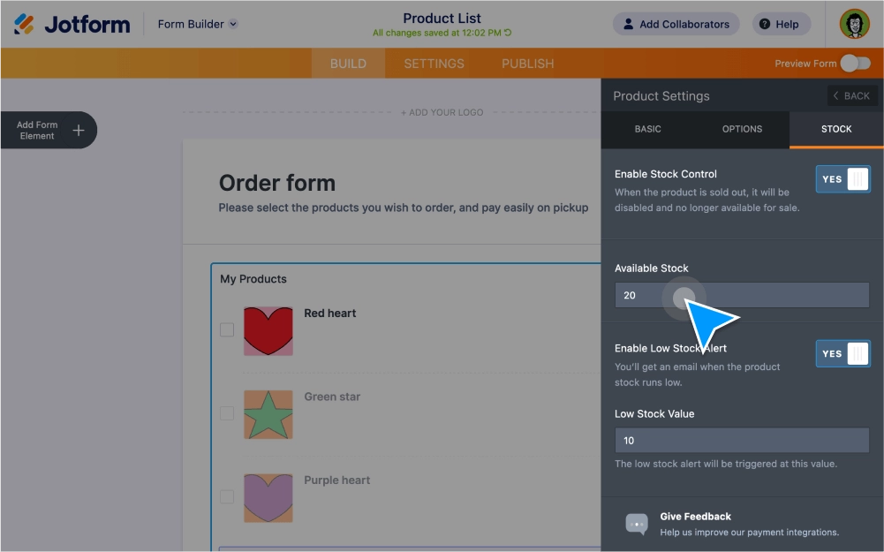Turn off the Low Stock Alert switch

[842, 353]
